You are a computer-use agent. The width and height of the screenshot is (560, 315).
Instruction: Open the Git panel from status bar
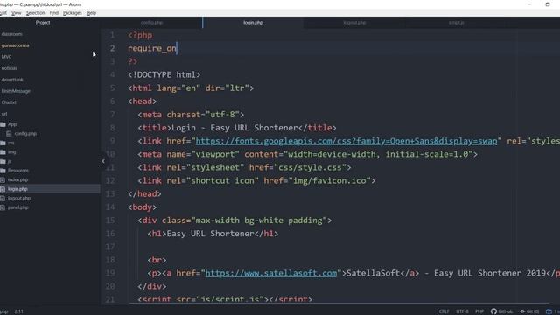(x=529, y=311)
